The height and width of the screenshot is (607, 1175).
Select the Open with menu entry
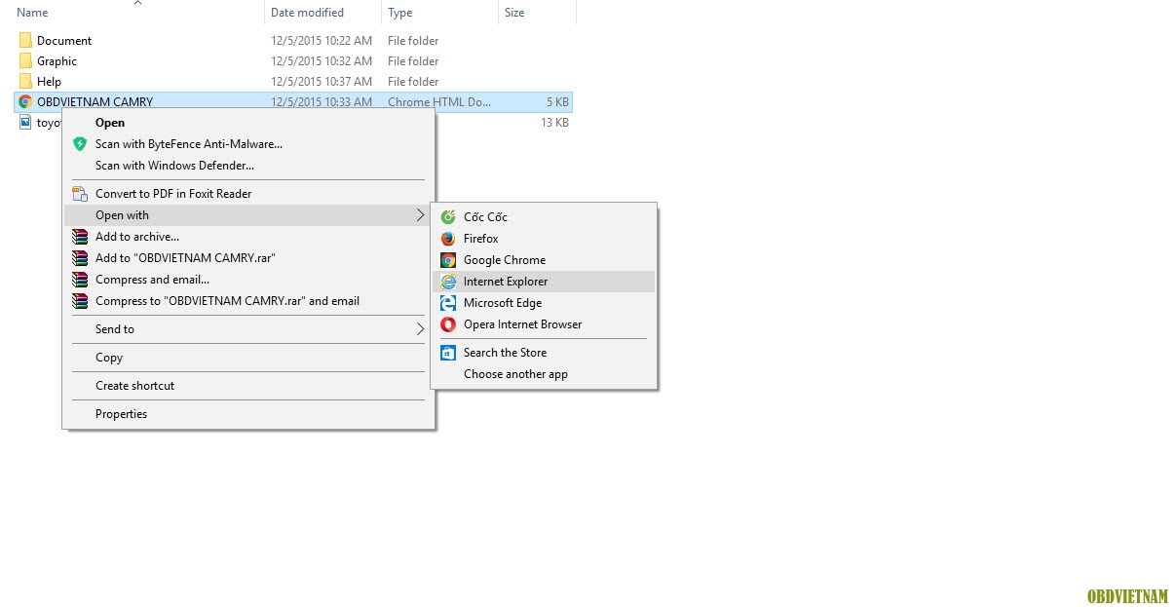(x=248, y=214)
